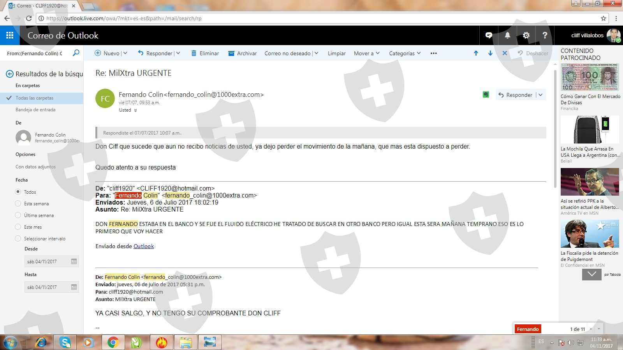Click the Nuevo button
The width and height of the screenshot is (623, 350).
(x=107, y=53)
